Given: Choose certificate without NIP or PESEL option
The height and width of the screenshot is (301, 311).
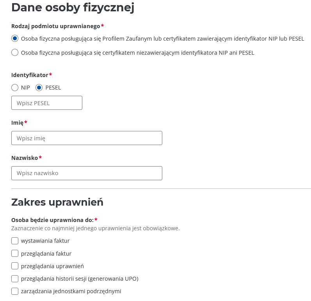Looking at the screenshot, I should 15,52.
